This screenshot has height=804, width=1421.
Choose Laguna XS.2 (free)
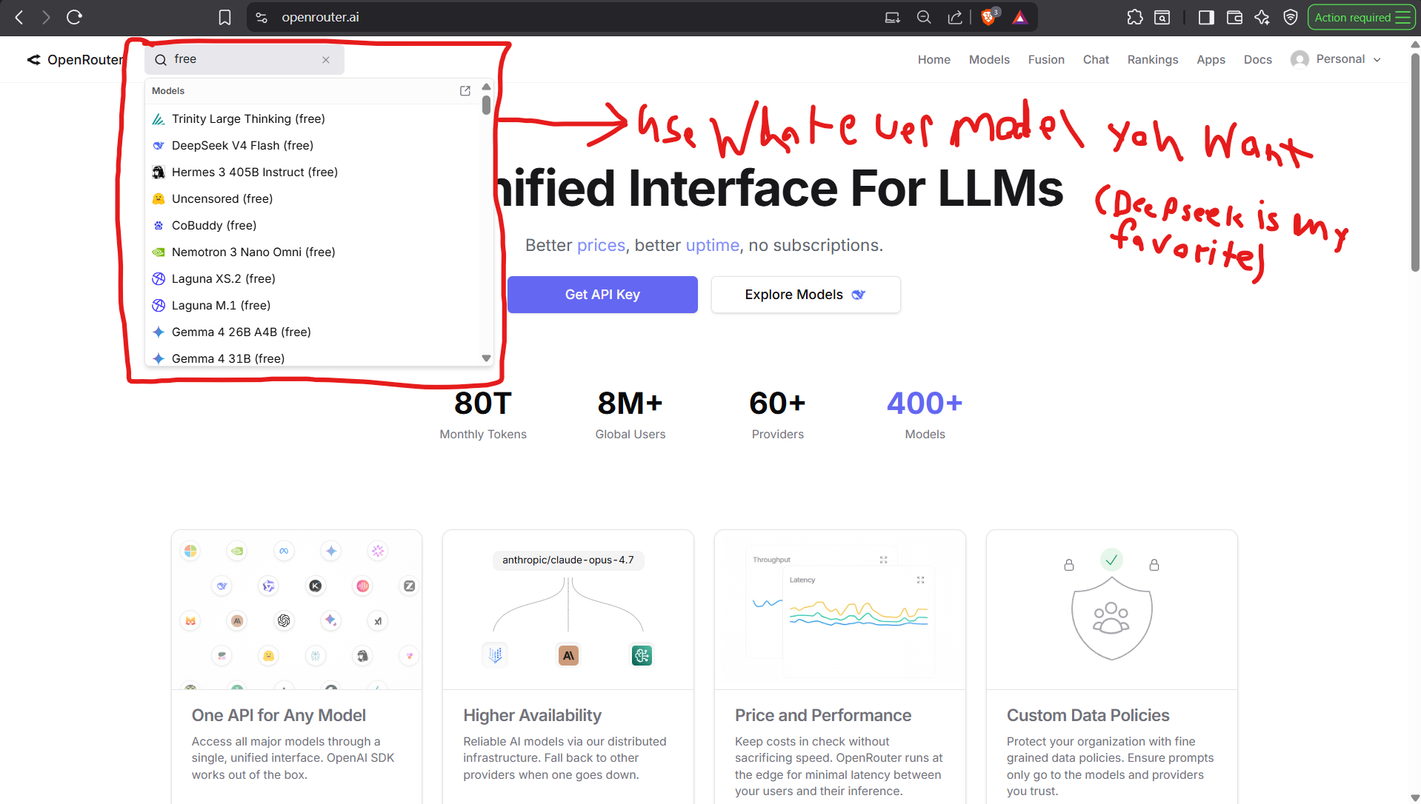(313, 278)
